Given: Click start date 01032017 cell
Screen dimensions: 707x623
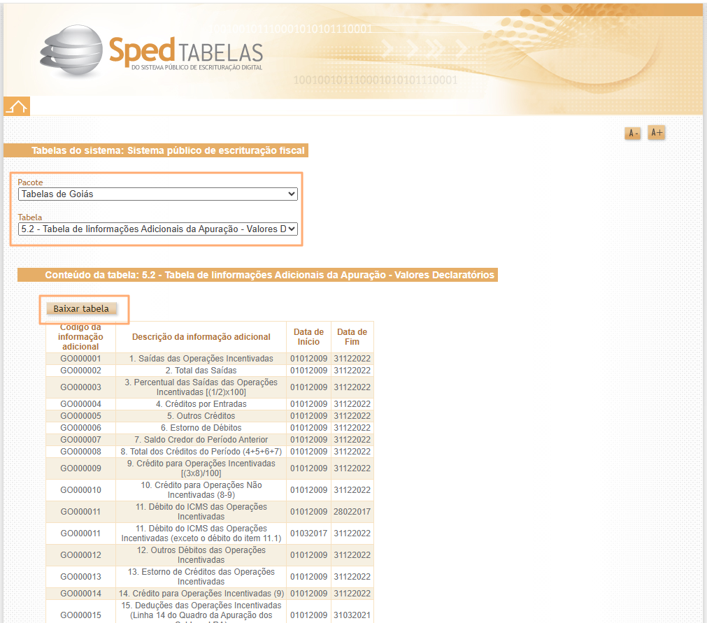Looking at the screenshot, I should [308, 534].
